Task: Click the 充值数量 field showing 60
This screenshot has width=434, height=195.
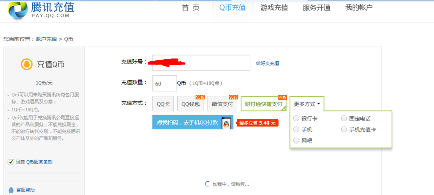Action: click(165, 83)
